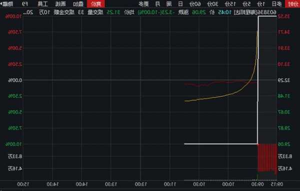Open the 工具 tools menu
Viewport: 300px width, 191px height.
pyautogui.click(x=43, y=4)
